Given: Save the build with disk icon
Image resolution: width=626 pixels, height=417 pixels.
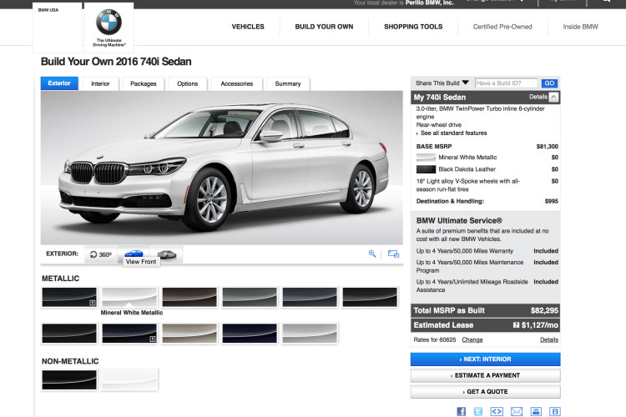Looking at the screenshot, I should click(x=554, y=411).
